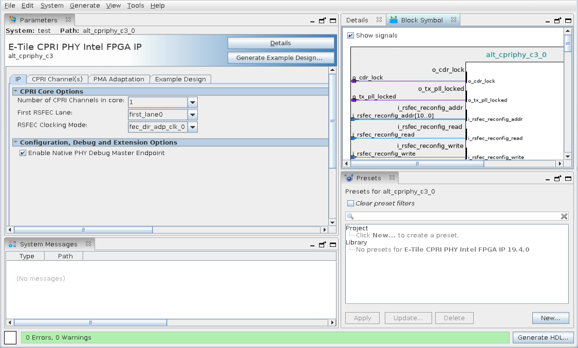Image resolution: width=578 pixels, height=348 pixels.
Task: Close the Presets tab
Action: tap(392, 178)
